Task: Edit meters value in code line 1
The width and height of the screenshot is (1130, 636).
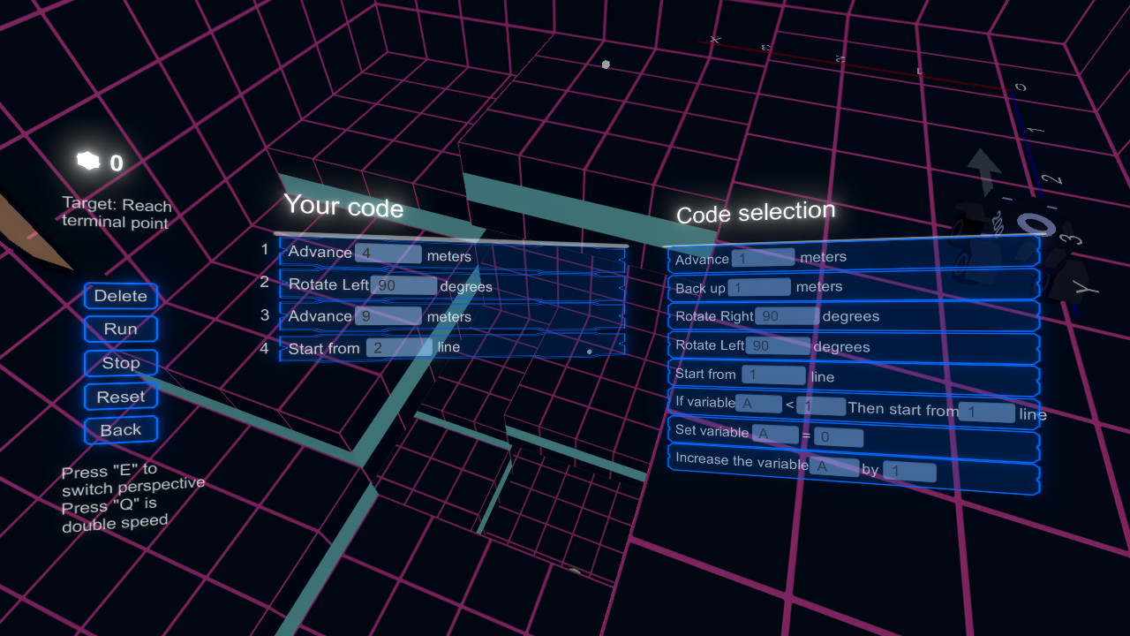Action: 388,254
